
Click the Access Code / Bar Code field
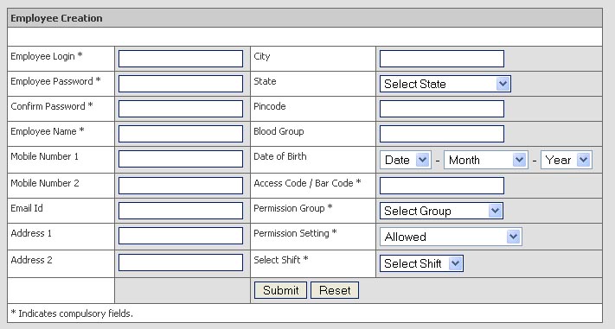point(442,186)
